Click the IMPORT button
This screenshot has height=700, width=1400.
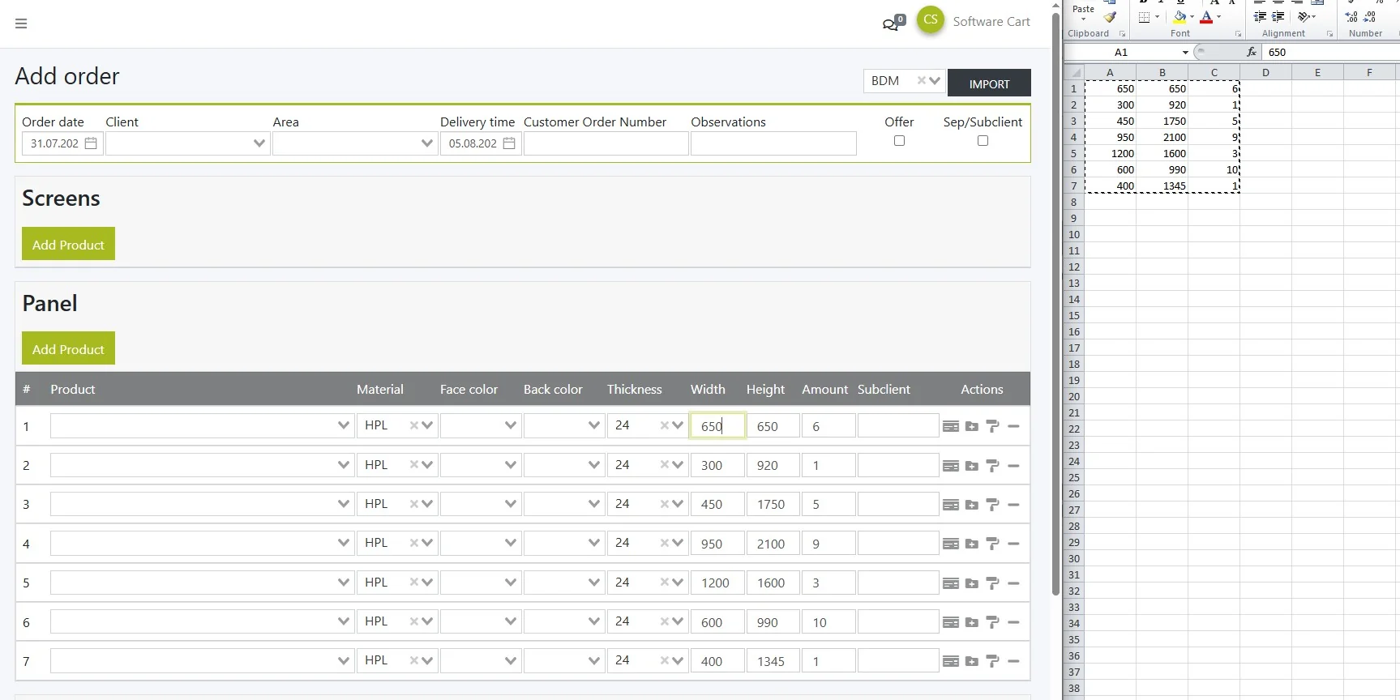[989, 83]
